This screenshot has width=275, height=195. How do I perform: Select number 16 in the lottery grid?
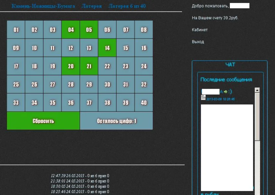143,48
